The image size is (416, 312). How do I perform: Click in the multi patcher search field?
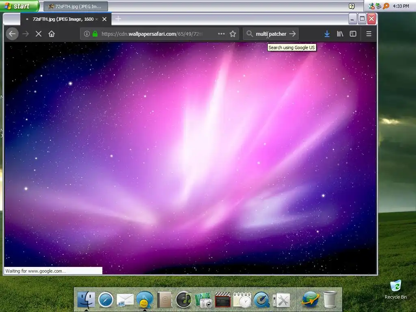point(271,34)
